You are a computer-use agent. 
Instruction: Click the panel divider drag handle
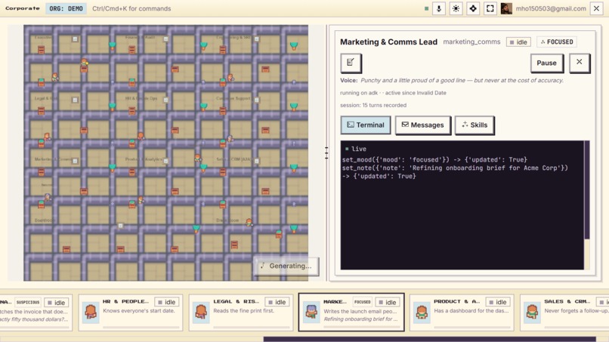pos(326,153)
